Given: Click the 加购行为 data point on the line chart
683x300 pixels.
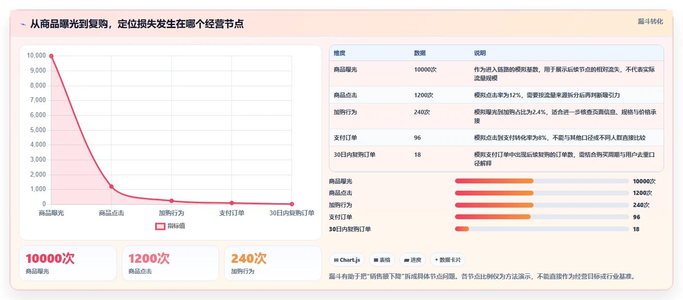Looking at the screenshot, I should pos(171,201).
